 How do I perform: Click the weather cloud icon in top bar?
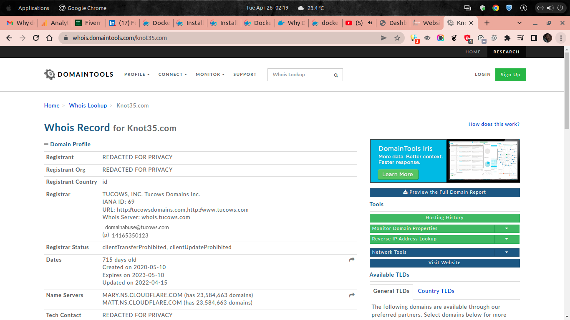coord(301,8)
